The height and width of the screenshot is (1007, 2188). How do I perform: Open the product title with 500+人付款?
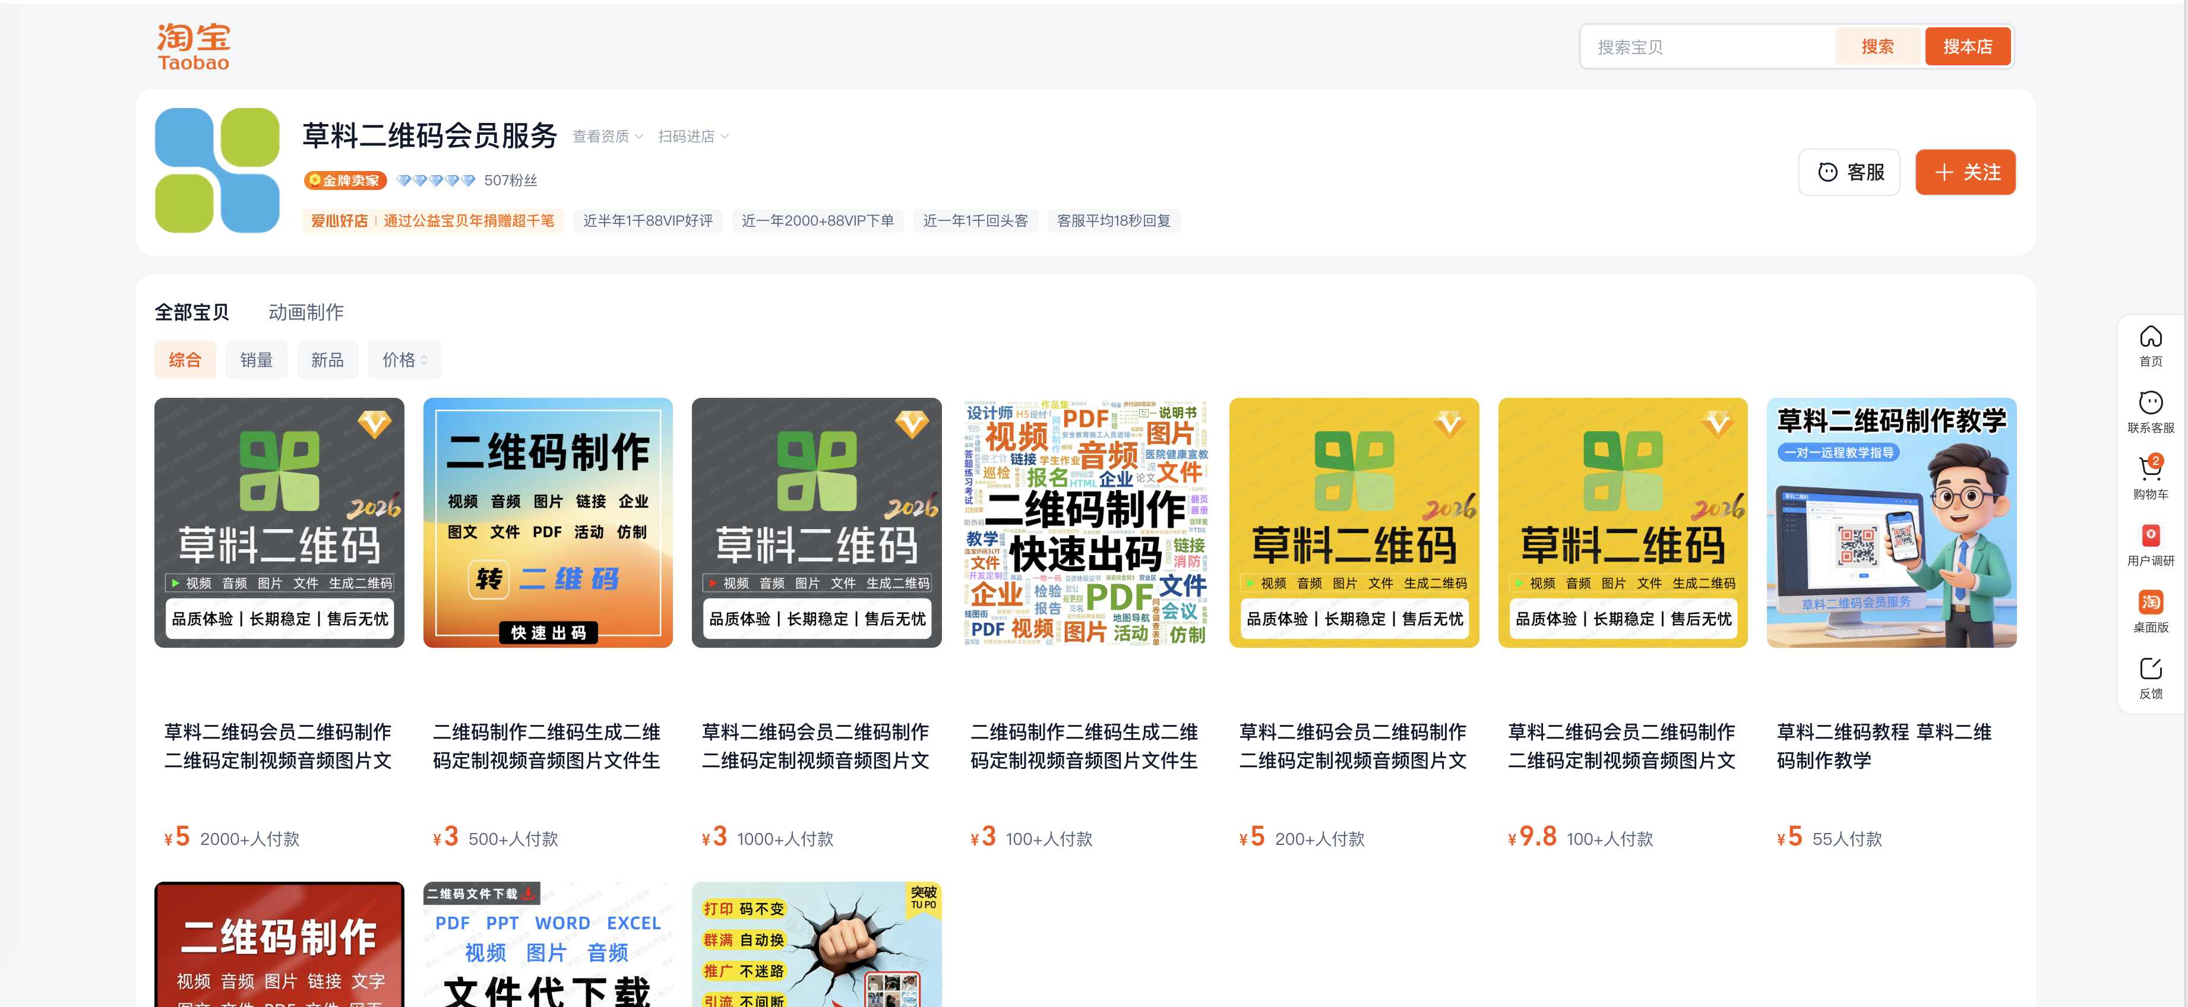point(547,746)
